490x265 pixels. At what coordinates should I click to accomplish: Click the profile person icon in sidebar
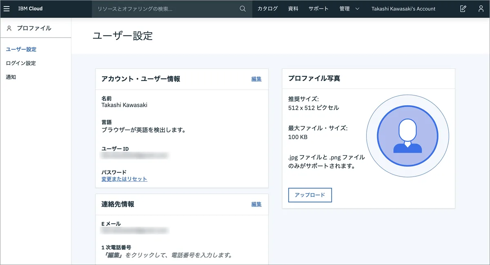click(x=9, y=28)
